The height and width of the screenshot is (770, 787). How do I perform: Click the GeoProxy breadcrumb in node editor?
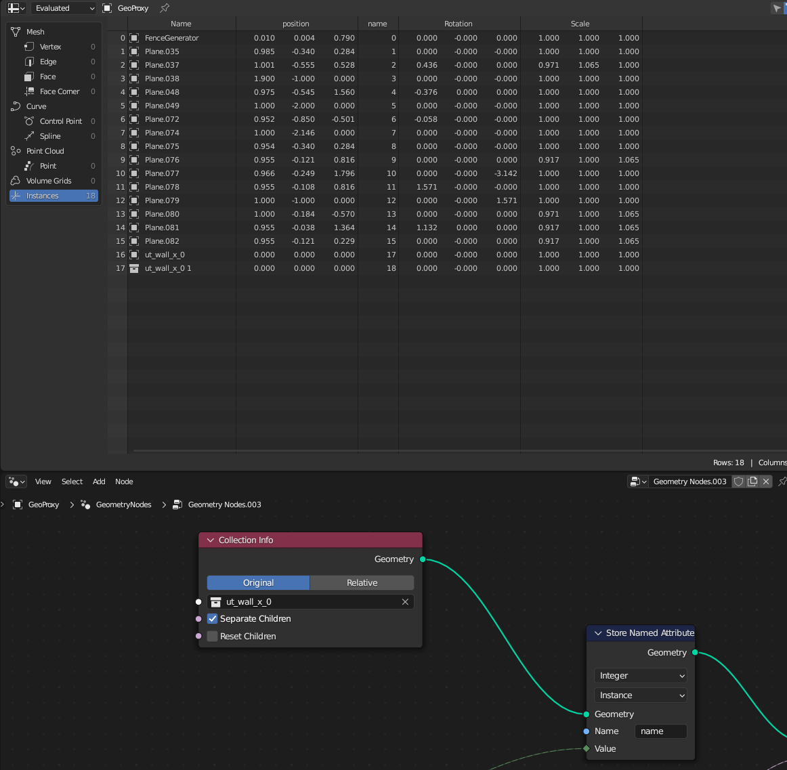click(x=43, y=505)
